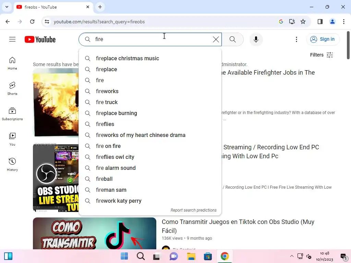
Task: Click the install app icon in address bar
Action: click(x=292, y=22)
